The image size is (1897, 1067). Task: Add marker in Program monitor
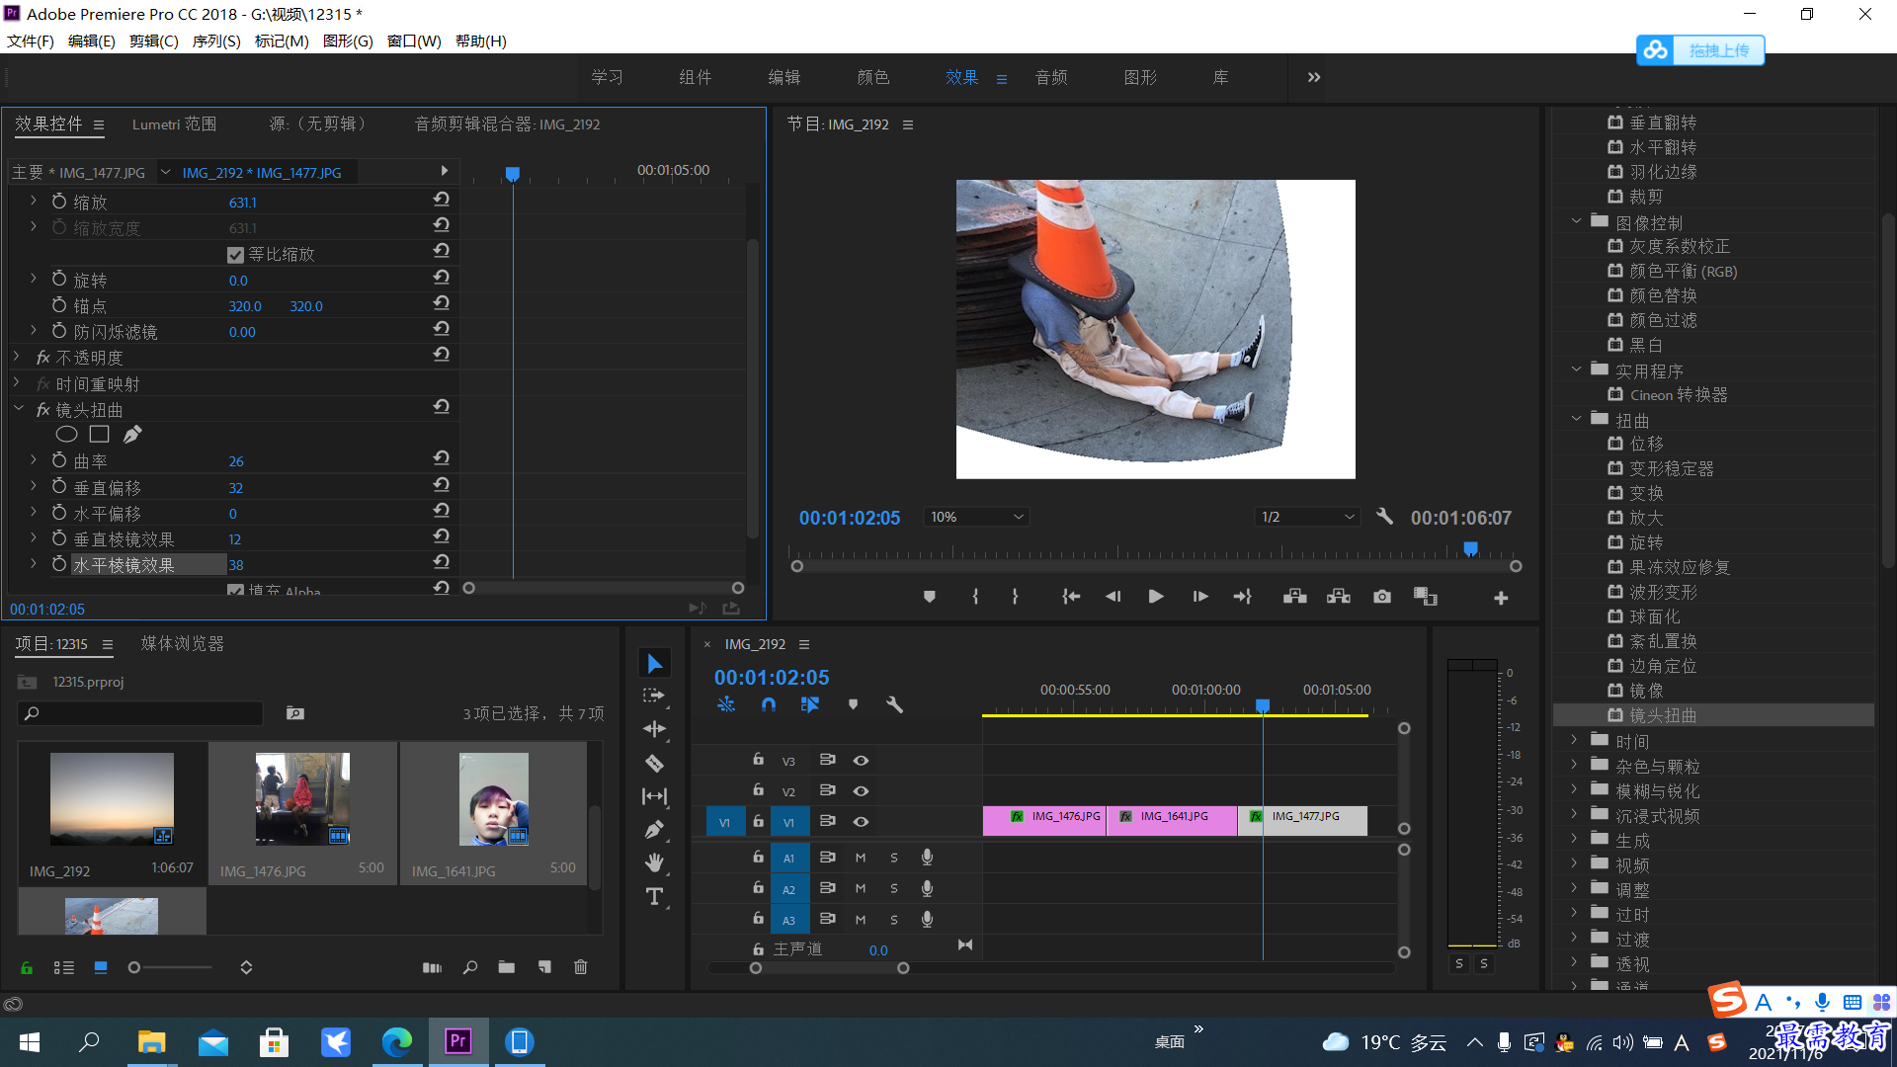pos(930,597)
